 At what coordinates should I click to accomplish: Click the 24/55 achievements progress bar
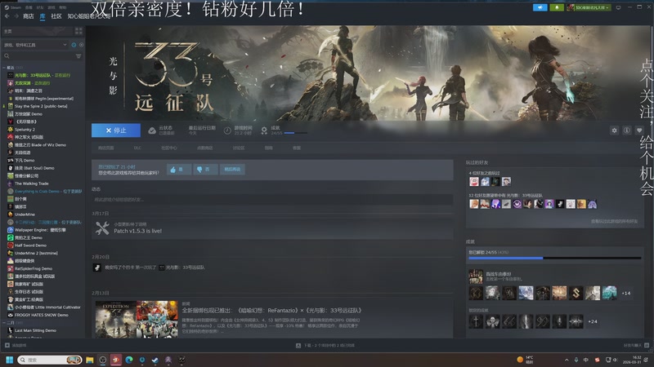[x=555, y=258]
